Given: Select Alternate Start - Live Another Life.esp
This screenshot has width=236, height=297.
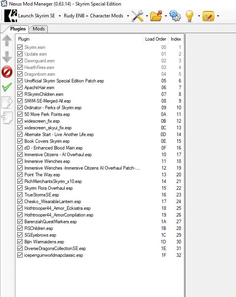Looking at the screenshot, I should coord(59,134).
